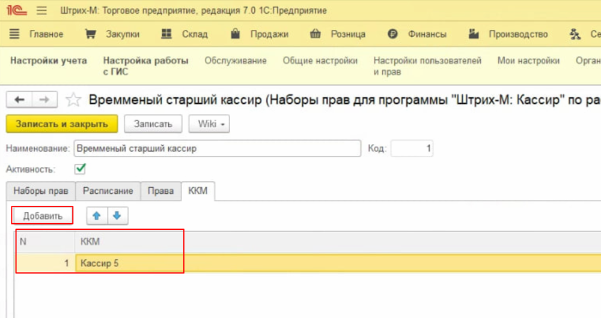Add page to favorites with star icon
The image size is (601, 318).
tap(73, 100)
